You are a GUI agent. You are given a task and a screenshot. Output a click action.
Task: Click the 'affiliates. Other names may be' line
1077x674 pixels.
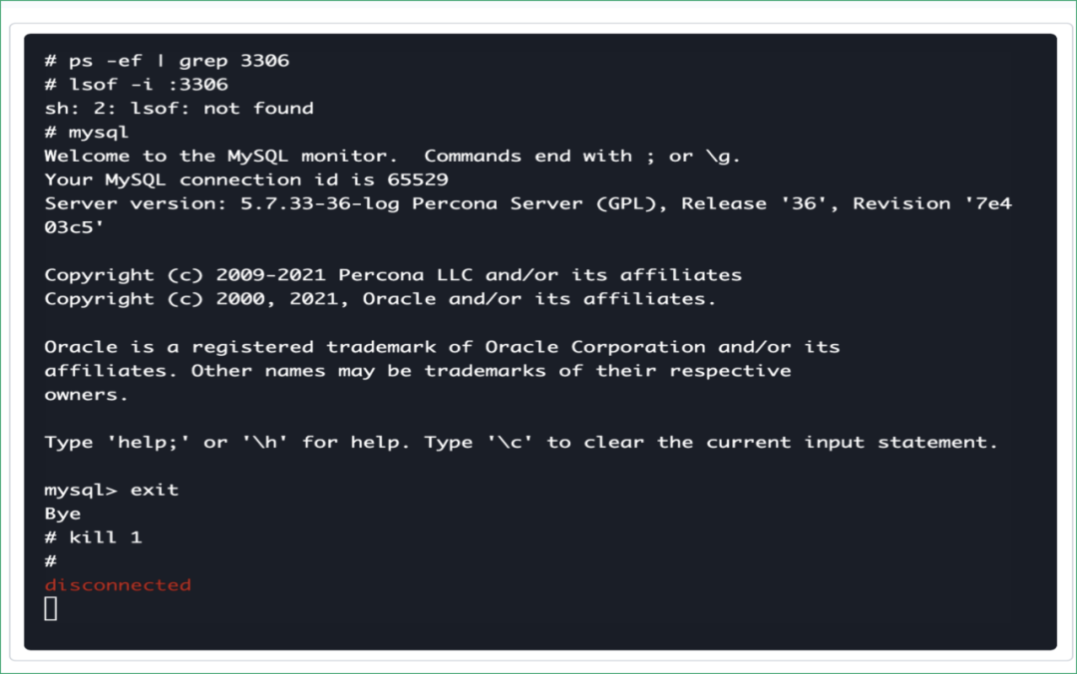click(417, 371)
